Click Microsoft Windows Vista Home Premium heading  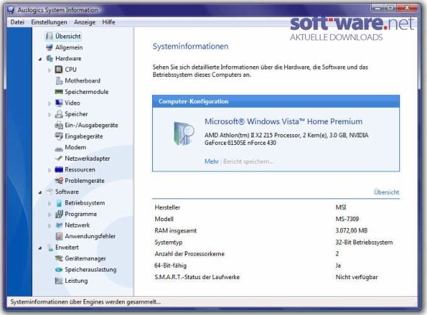[284, 122]
